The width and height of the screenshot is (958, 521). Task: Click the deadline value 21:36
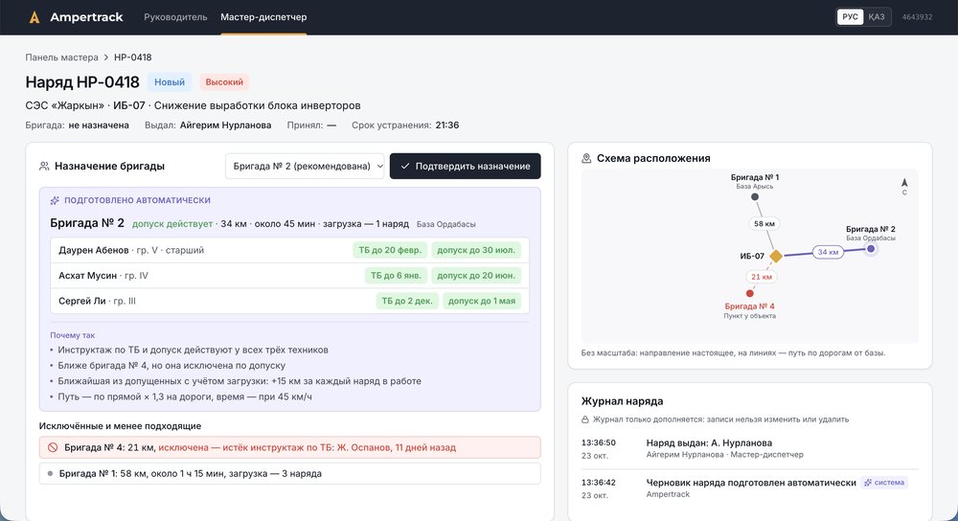coord(447,125)
